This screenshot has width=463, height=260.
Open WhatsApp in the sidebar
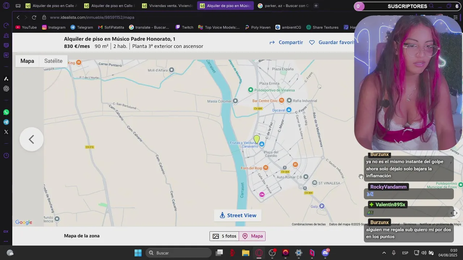(6, 112)
